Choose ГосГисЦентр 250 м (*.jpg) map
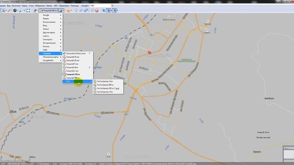 coord(108,88)
